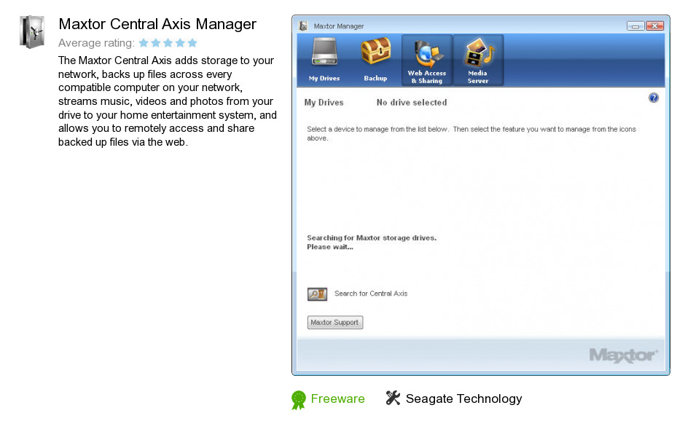Click the third rating star
The height and width of the screenshot is (432, 685).
(168, 43)
